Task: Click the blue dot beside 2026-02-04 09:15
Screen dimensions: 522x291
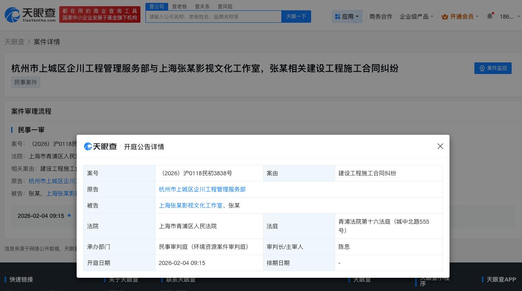Action: pos(69,216)
